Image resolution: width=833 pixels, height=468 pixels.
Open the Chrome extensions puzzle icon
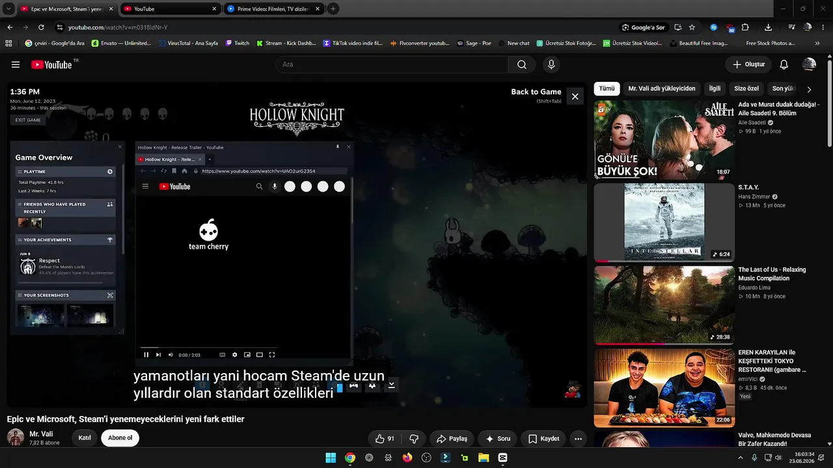745,27
